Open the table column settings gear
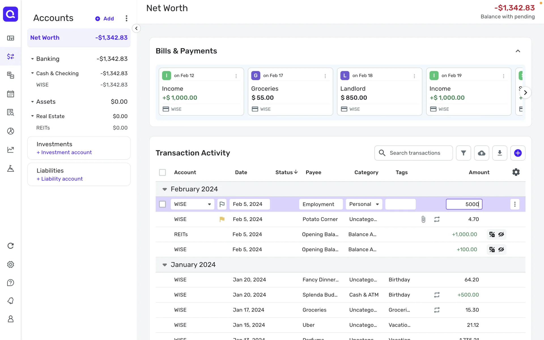The width and height of the screenshot is (544, 340). coord(516,172)
